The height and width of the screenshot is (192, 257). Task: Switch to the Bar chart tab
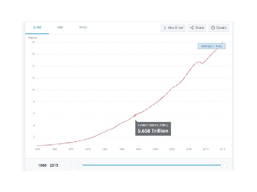[60, 27]
